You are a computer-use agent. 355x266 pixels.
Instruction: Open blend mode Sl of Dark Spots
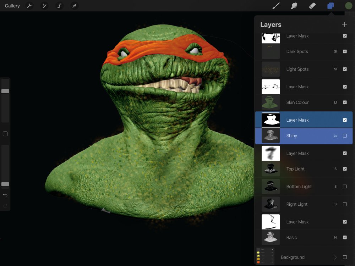pos(335,51)
